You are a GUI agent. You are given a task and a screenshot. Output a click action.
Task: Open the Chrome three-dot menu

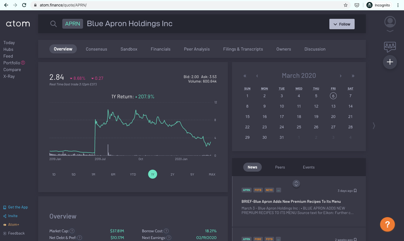[x=398, y=5]
